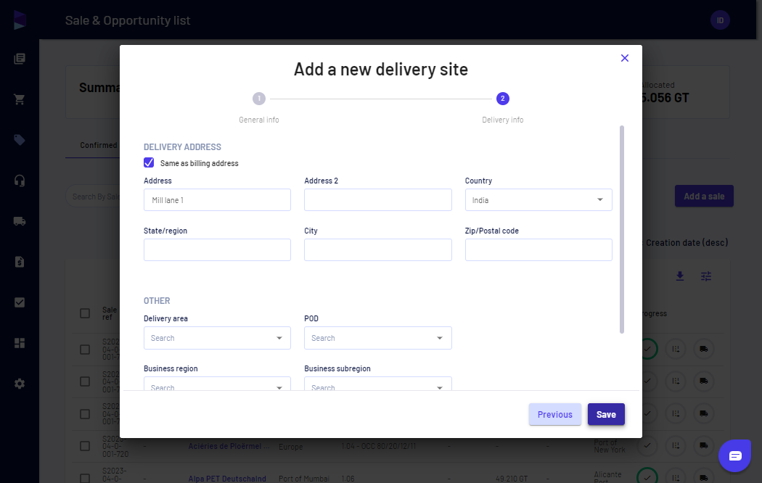Open the Business region dropdown
Image resolution: width=762 pixels, height=483 pixels.
tap(217, 384)
